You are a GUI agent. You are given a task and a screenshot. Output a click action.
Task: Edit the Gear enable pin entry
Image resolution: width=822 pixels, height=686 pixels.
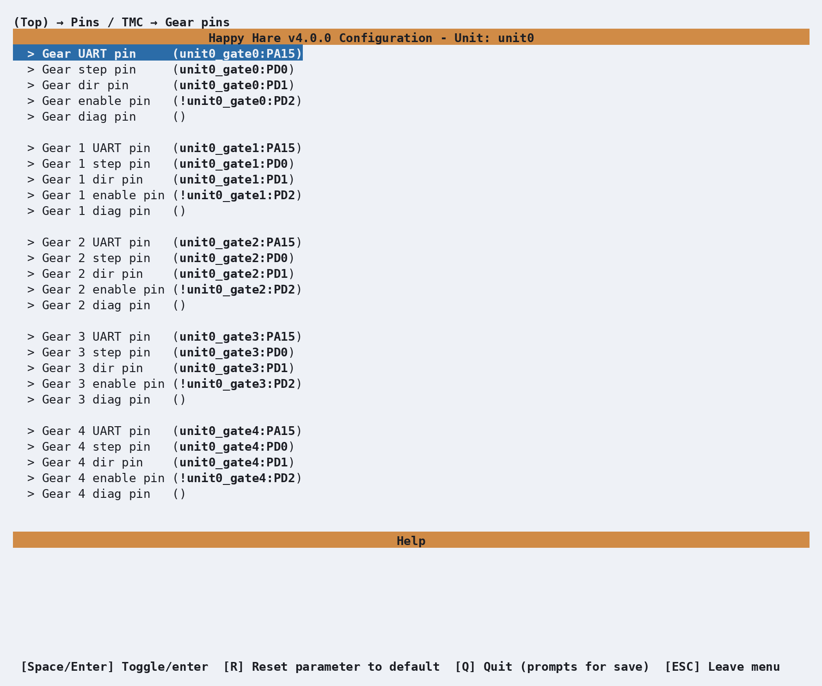tap(164, 101)
